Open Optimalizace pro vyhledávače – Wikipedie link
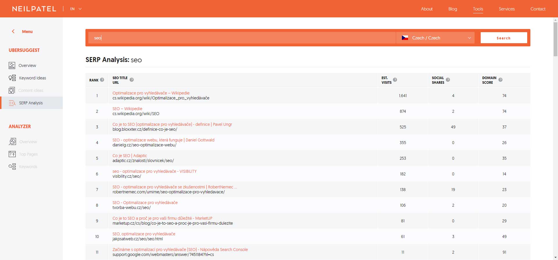The height and width of the screenshot is (260, 558). click(x=151, y=93)
